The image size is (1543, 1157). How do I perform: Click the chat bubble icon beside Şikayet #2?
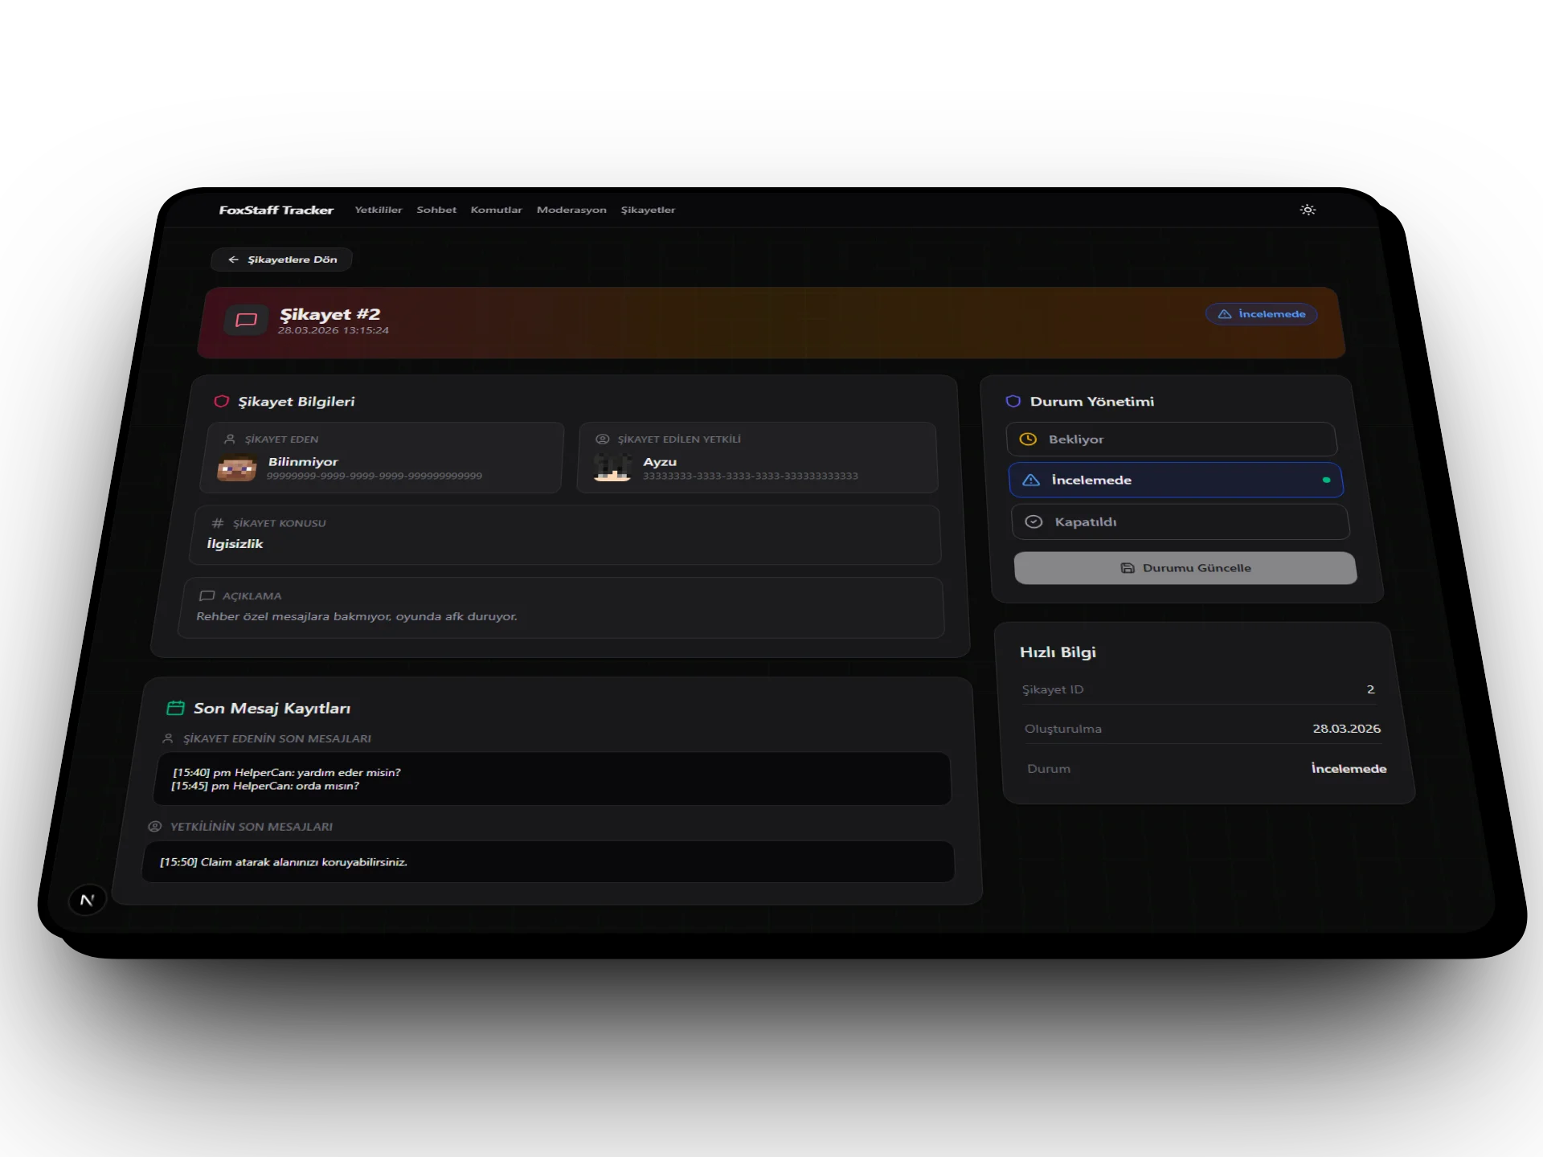(x=246, y=320)
